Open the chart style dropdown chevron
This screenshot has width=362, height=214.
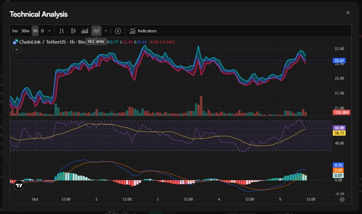tap(106, 31)
